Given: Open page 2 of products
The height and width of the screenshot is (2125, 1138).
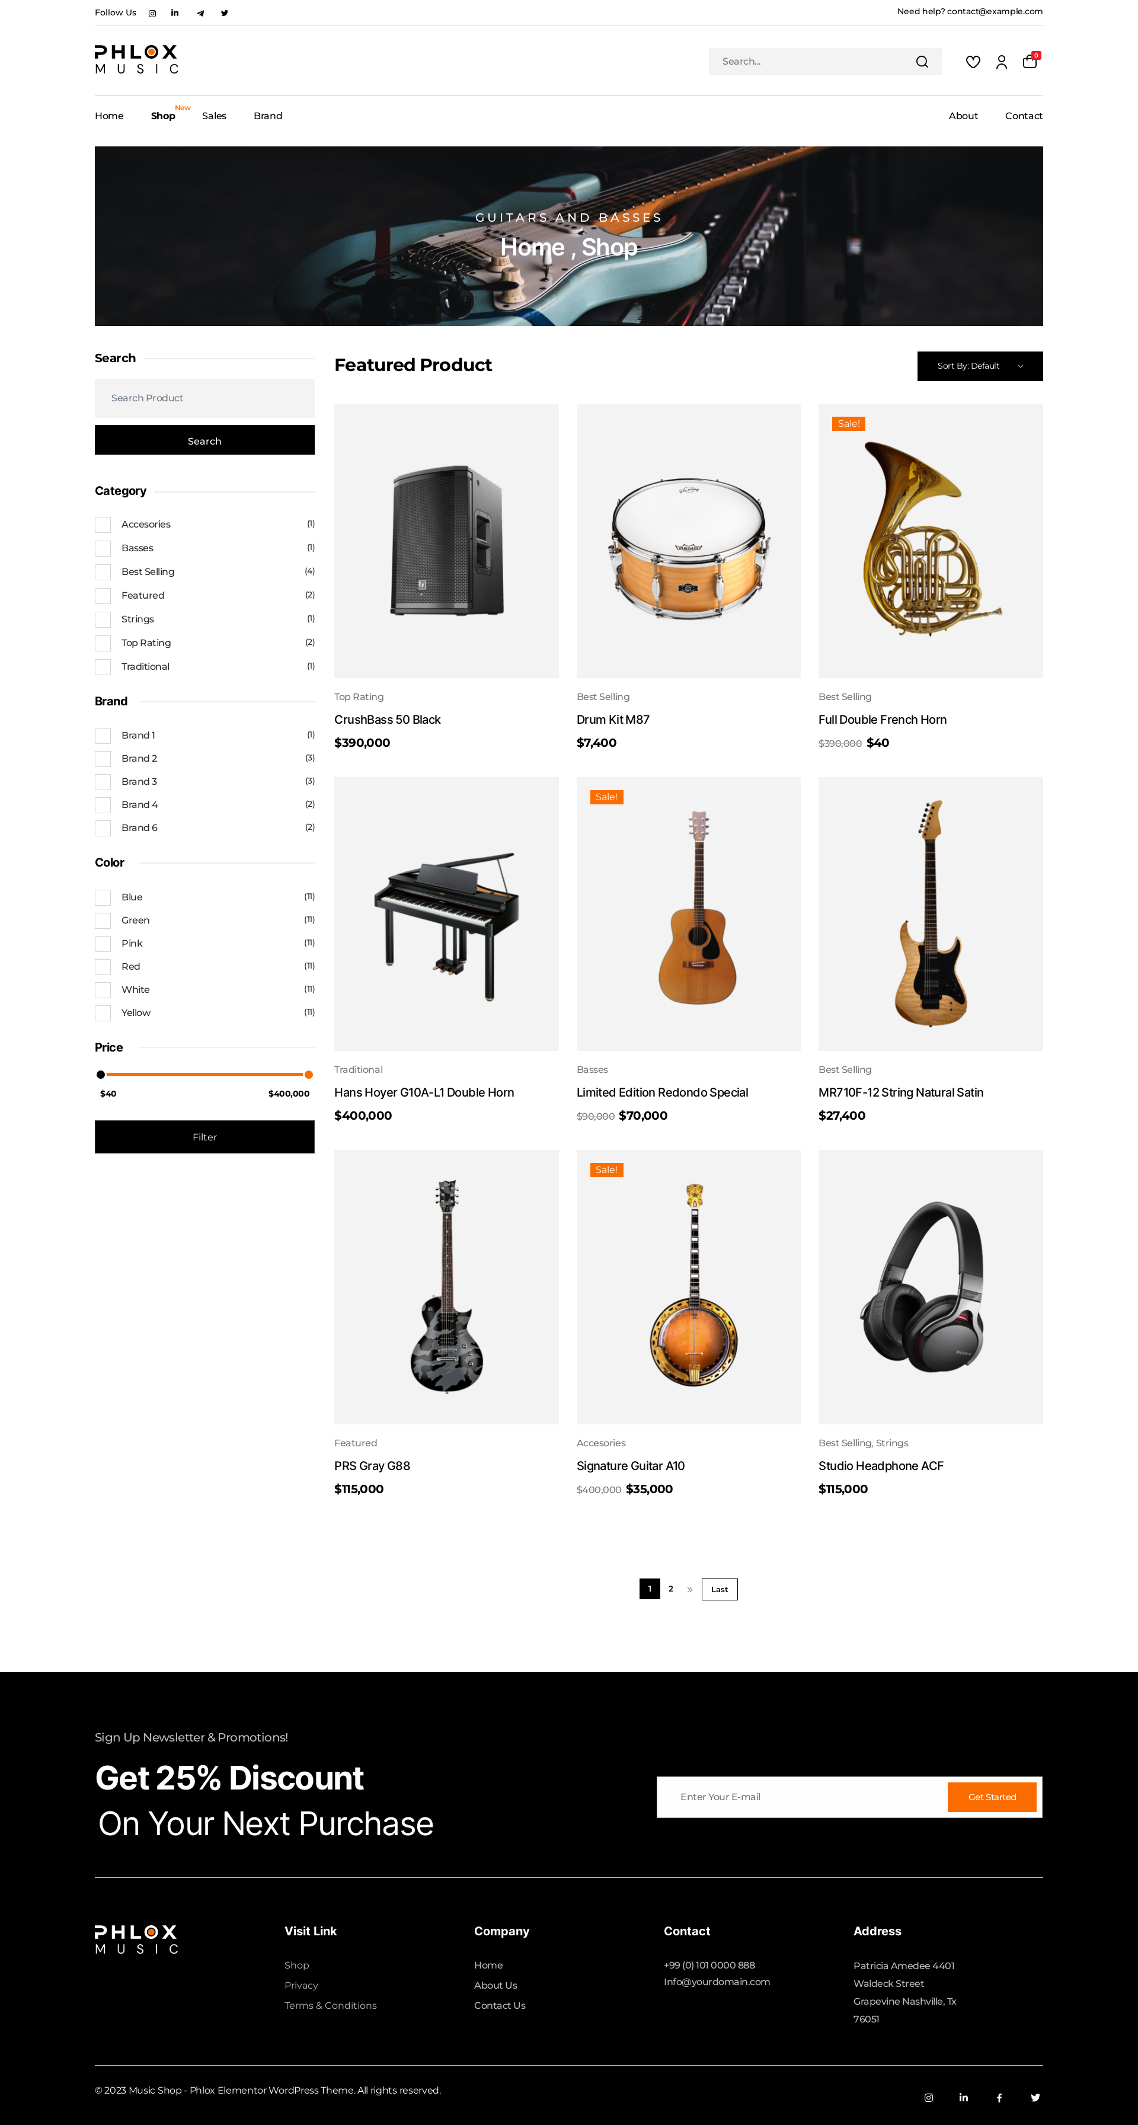Looking at the screenshot, I should point(670,1589).
